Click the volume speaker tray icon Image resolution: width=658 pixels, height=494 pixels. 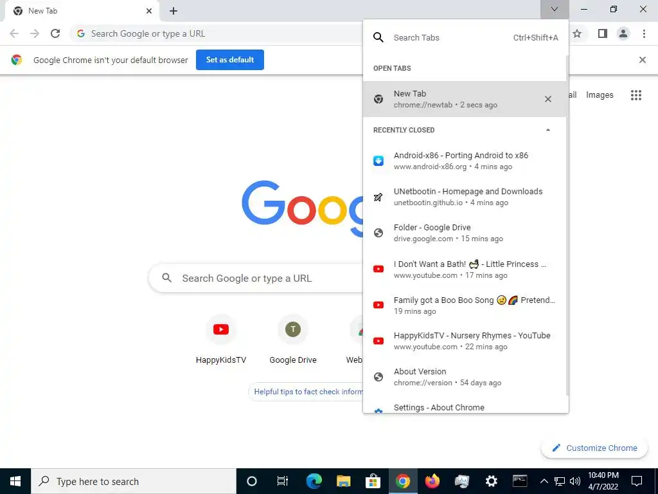point(575,481)
